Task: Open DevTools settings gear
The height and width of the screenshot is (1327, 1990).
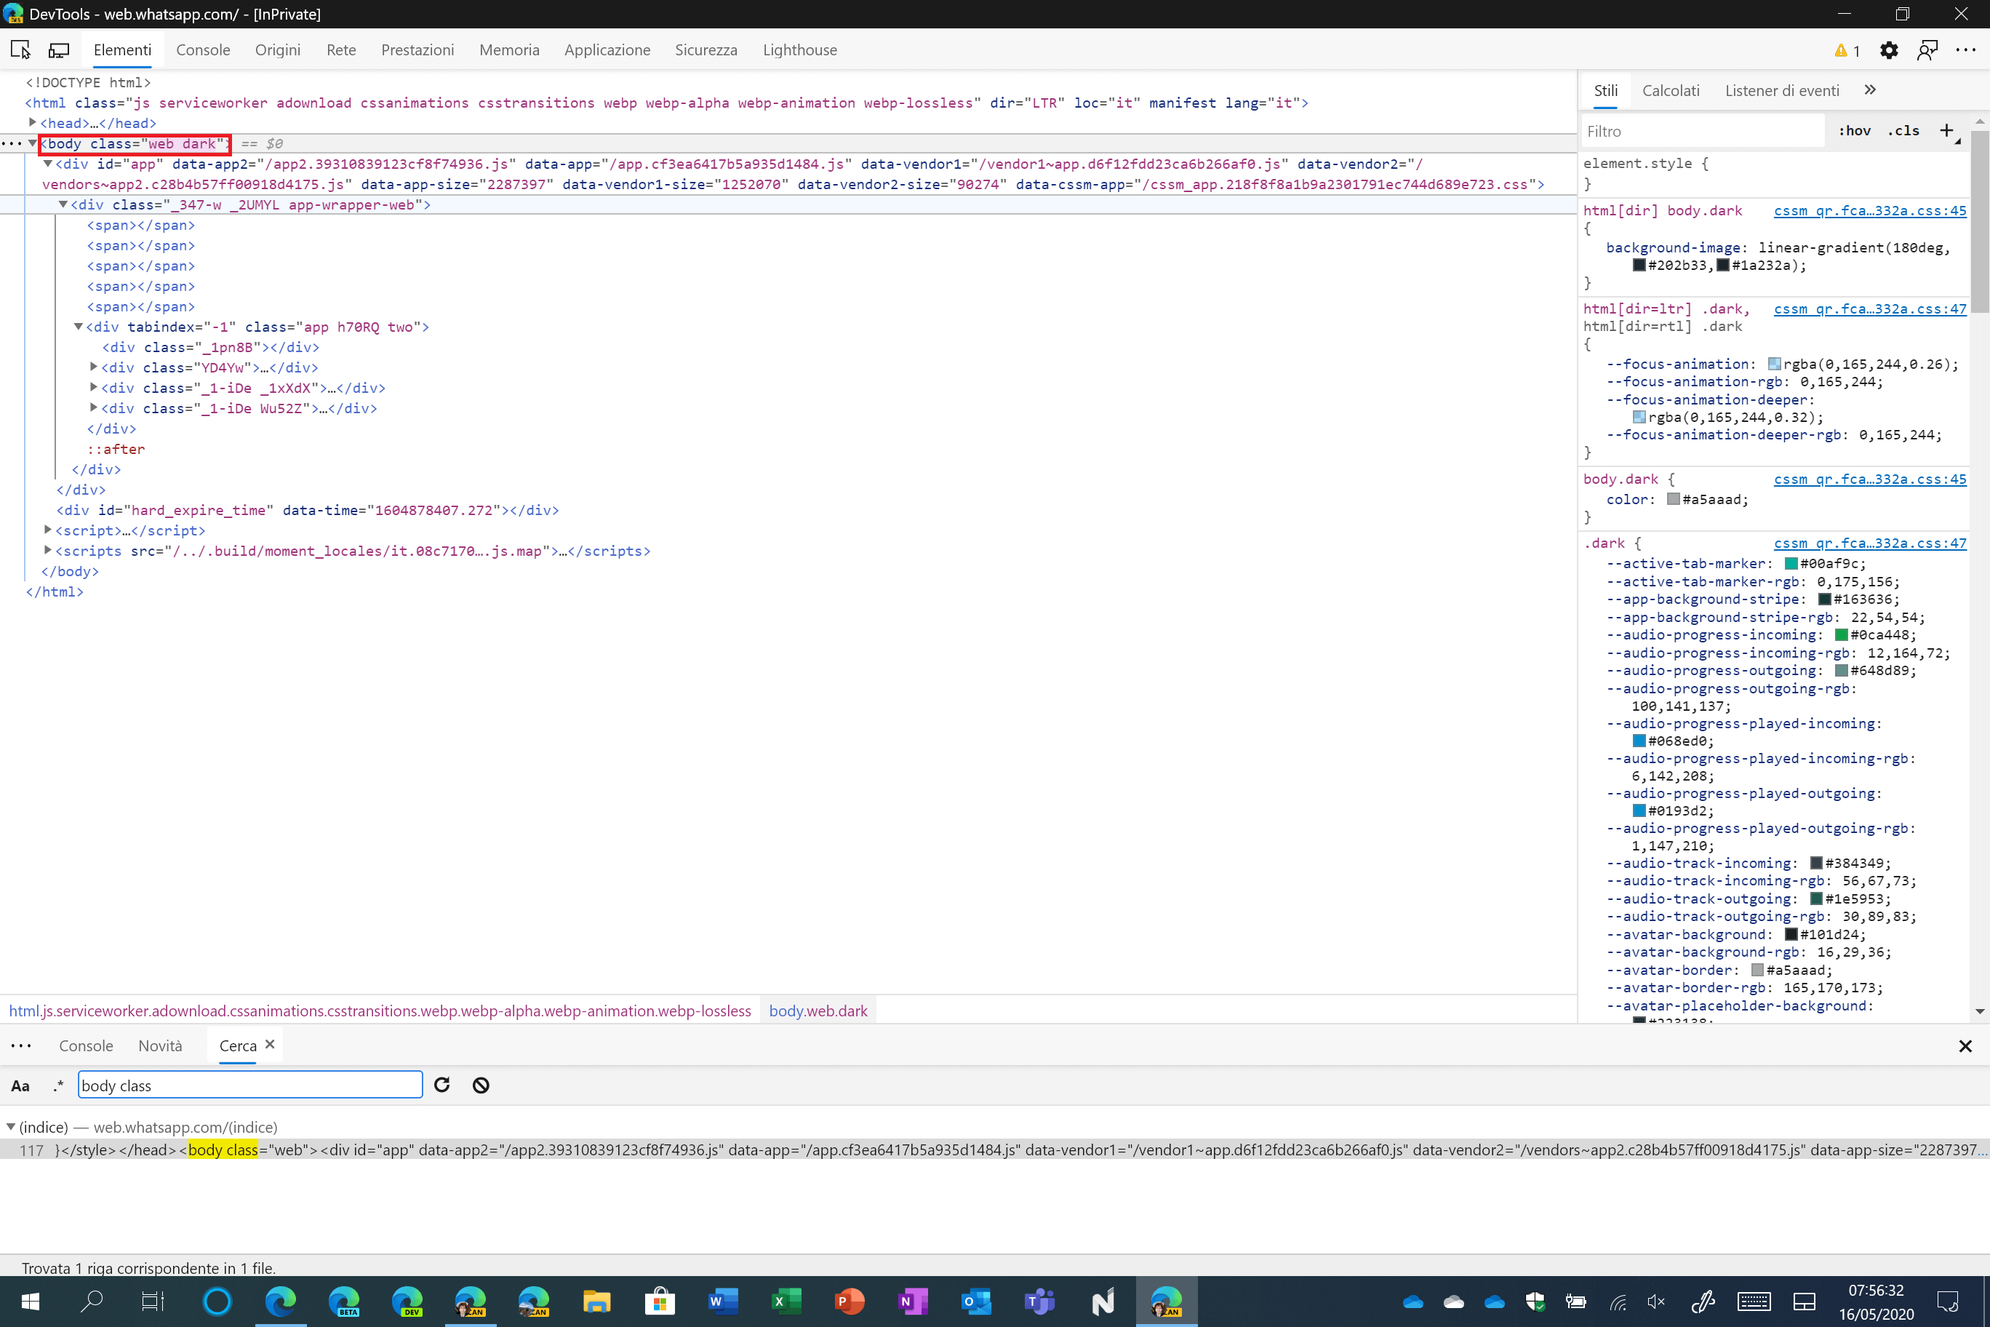Action: 1888,50
